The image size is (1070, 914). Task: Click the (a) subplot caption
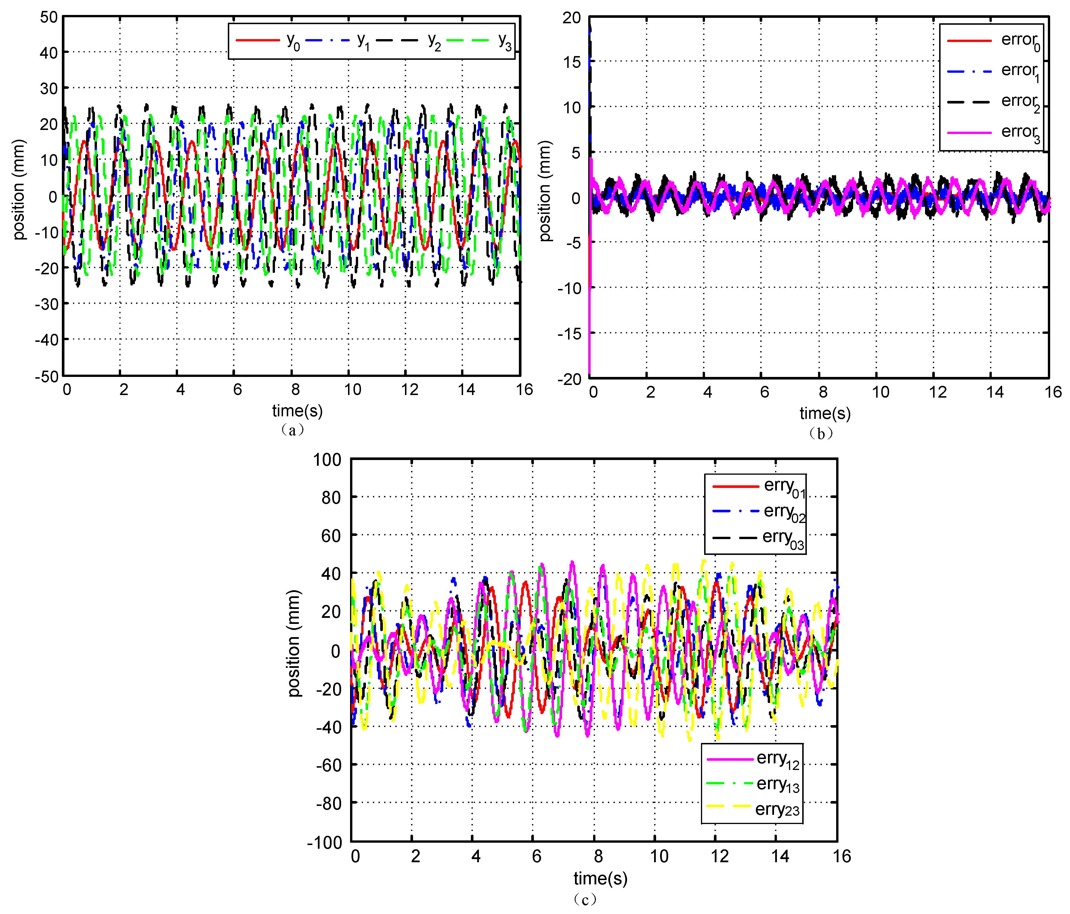point(292,430)
